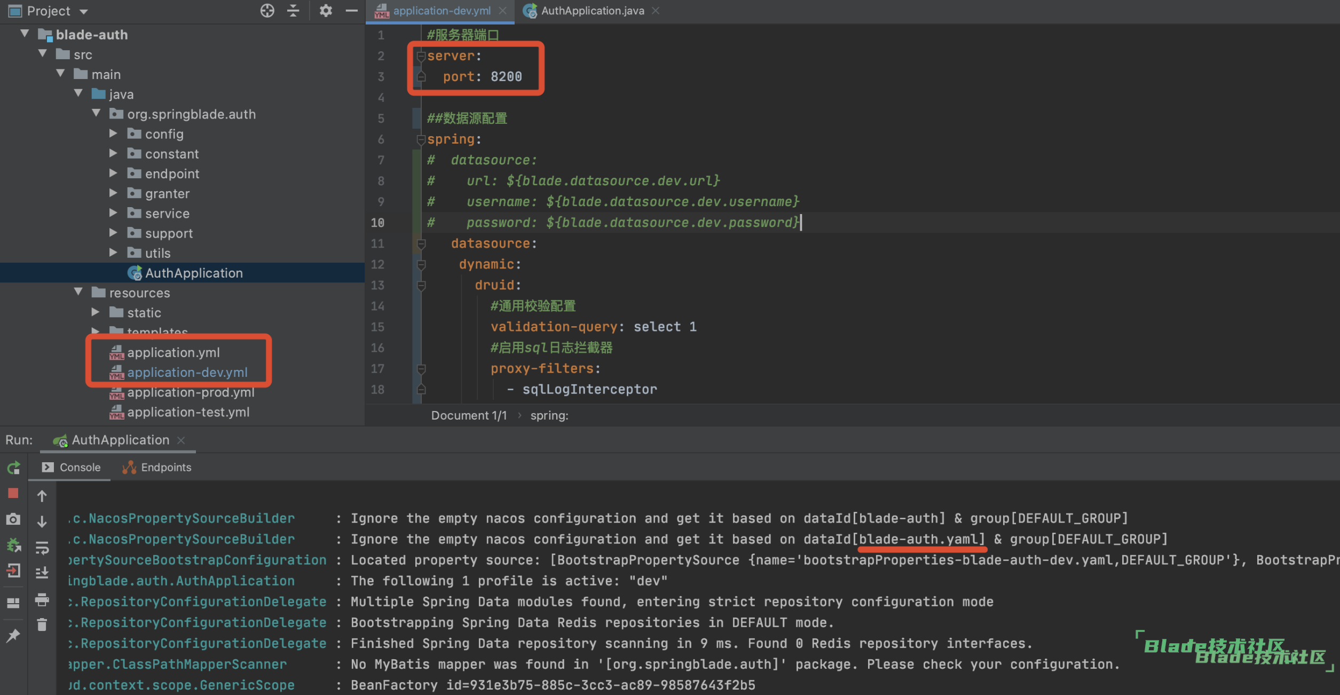Open Project panel settings gear
The height and width of the screenshot is (695, 1340).
[326, 11]
